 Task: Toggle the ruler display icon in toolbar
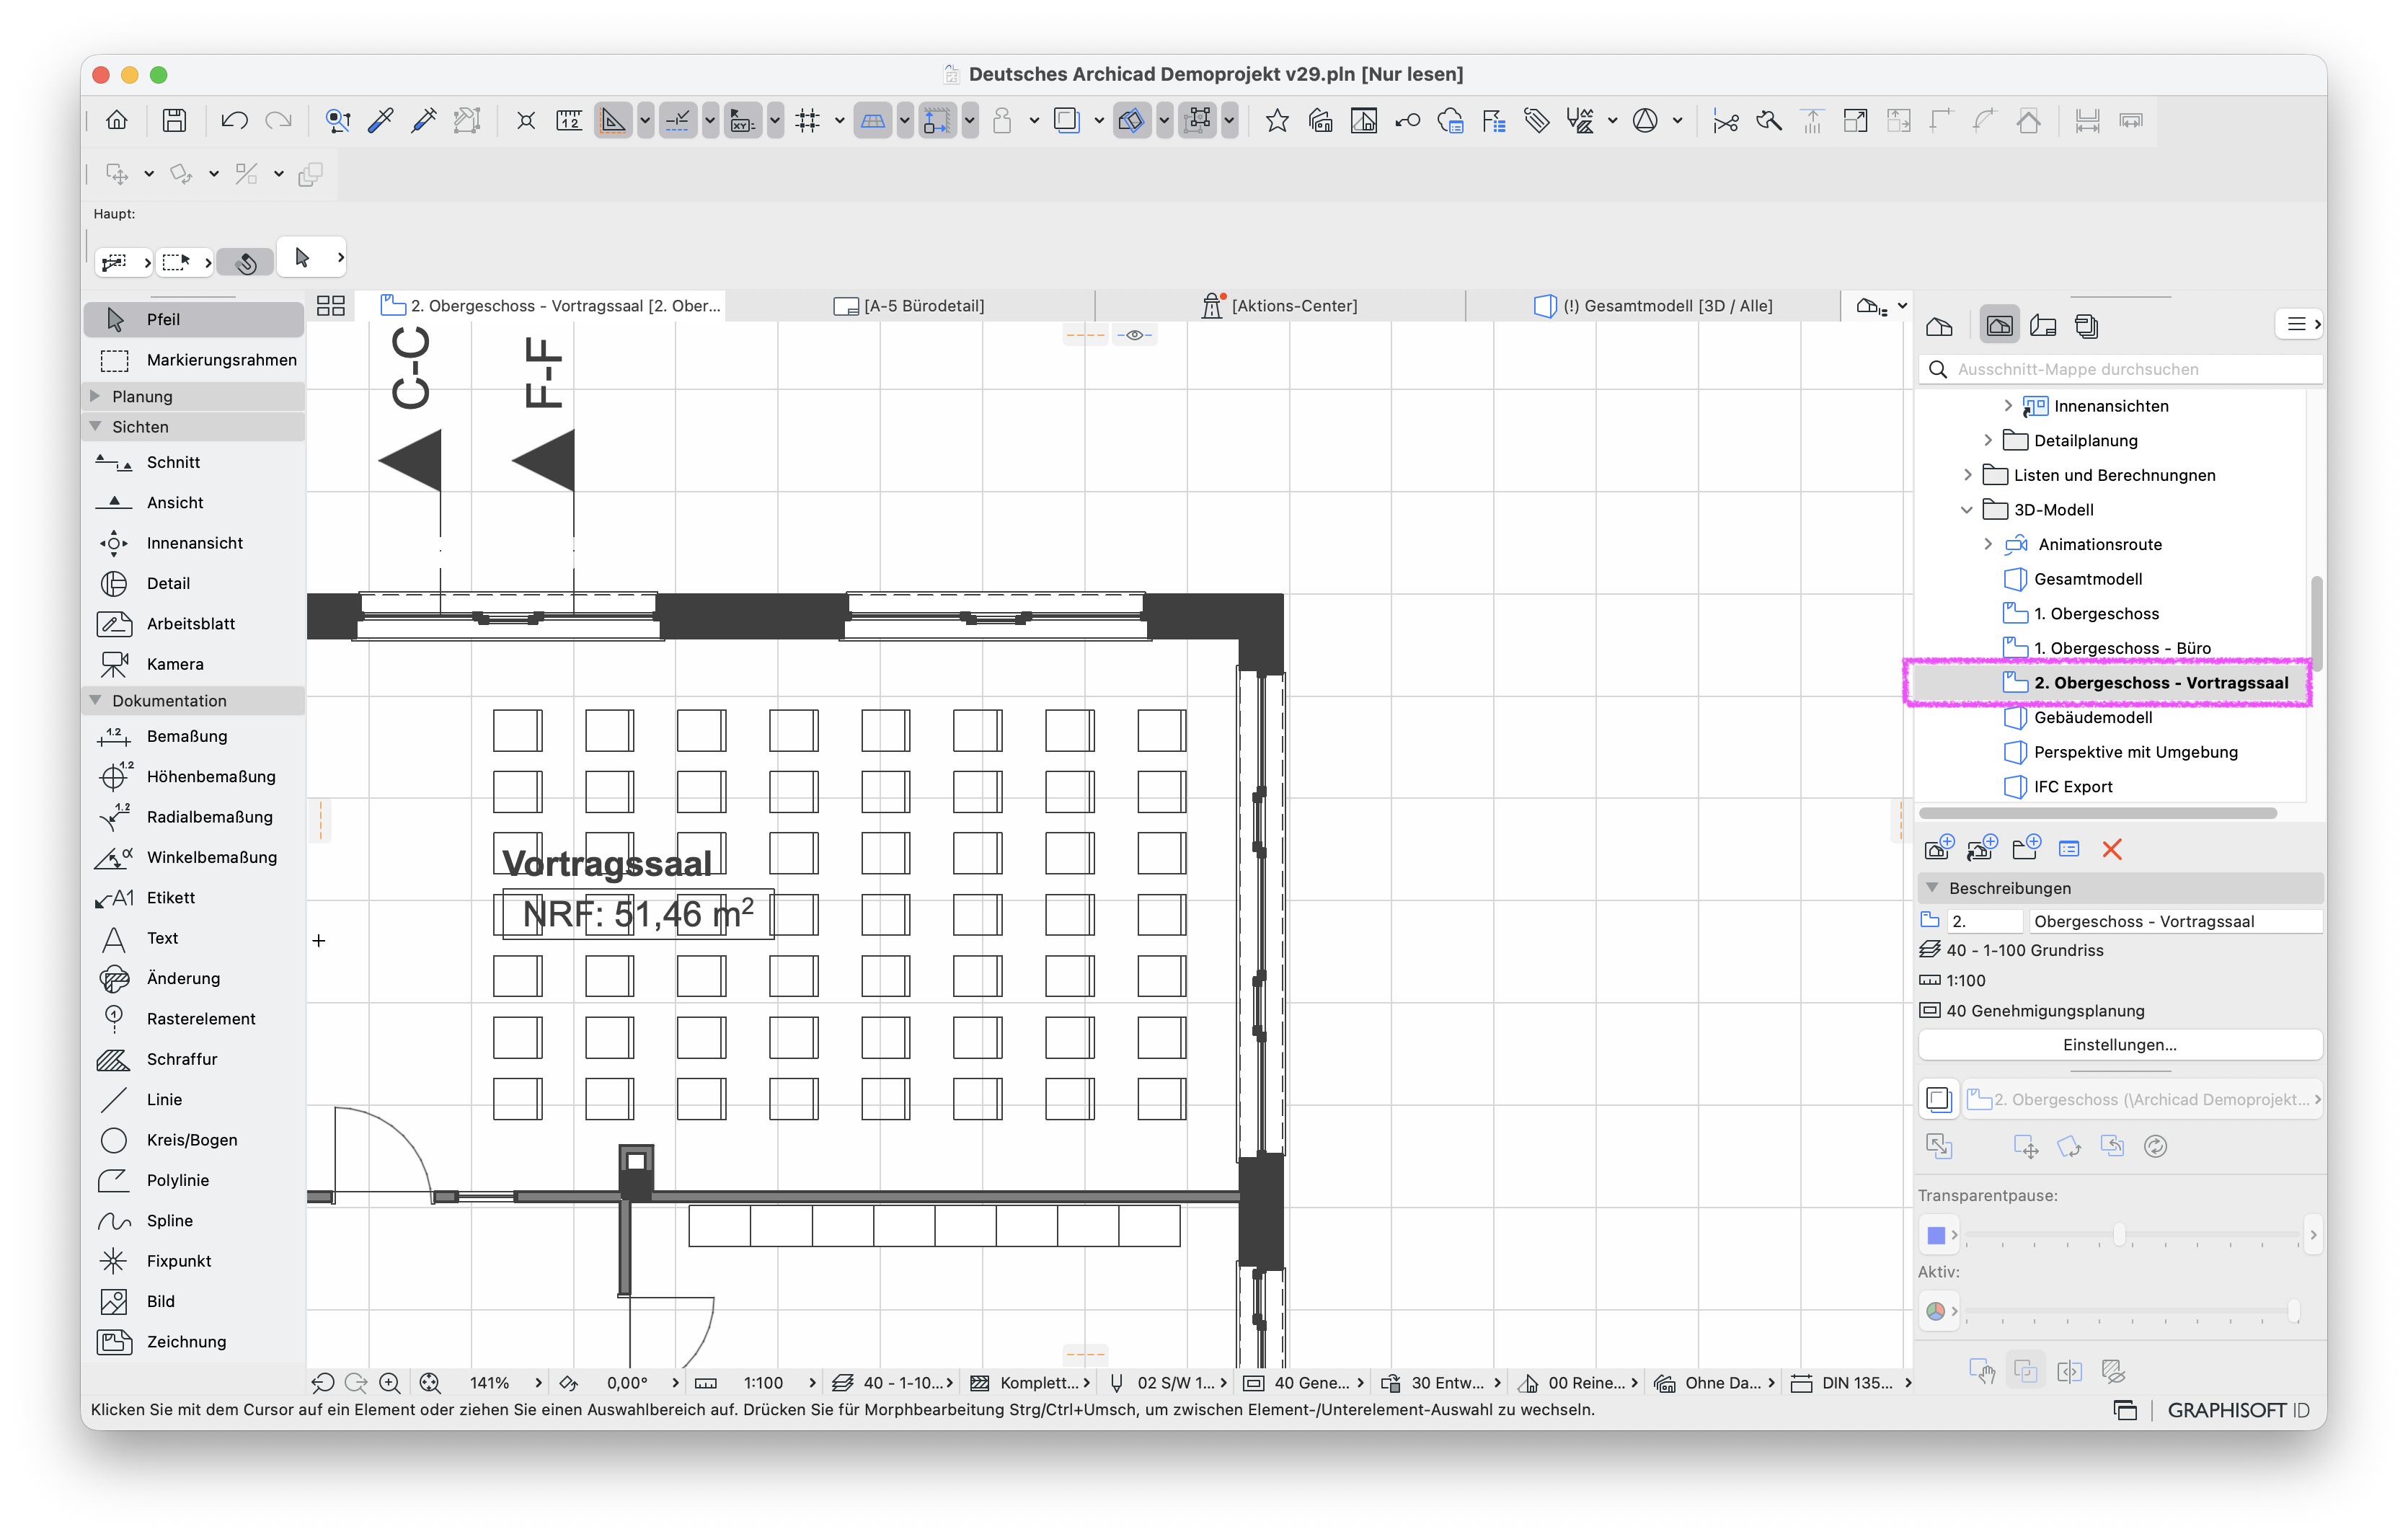pyautogui.click(x=569, y=121)
